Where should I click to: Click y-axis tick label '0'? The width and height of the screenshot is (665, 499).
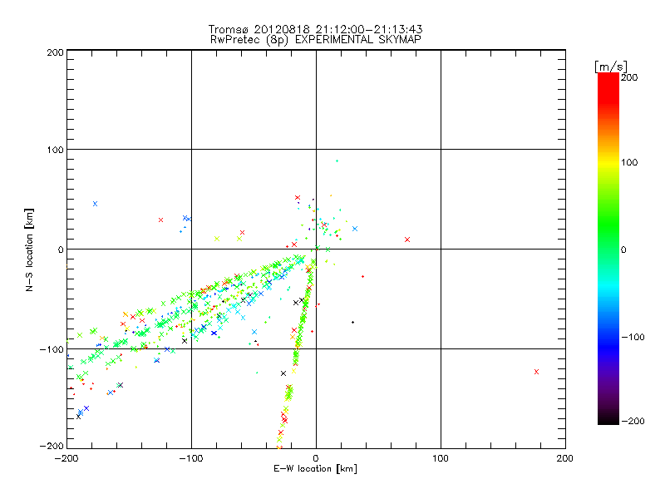point(61,250)
